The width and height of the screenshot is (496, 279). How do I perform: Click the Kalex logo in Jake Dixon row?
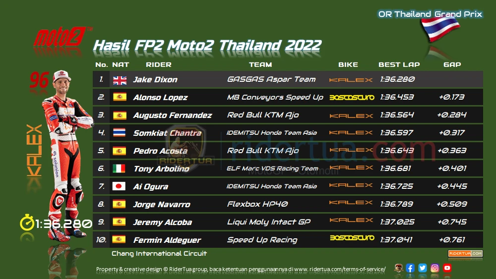(x=351, y=80)
